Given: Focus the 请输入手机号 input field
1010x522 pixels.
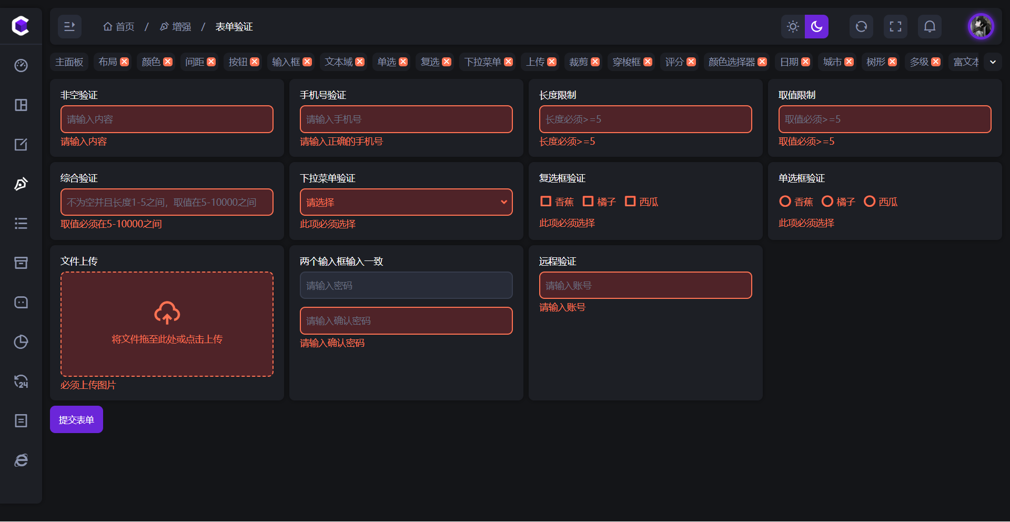Looking at the screenshot, I should [x=406, y=119].
